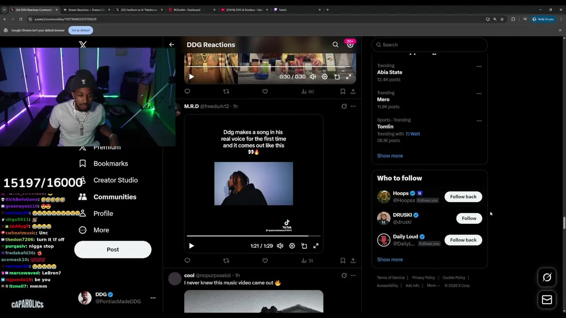Follow DRUSKI
Viewport: 566px width, 318px height.
tap(469, 218)
